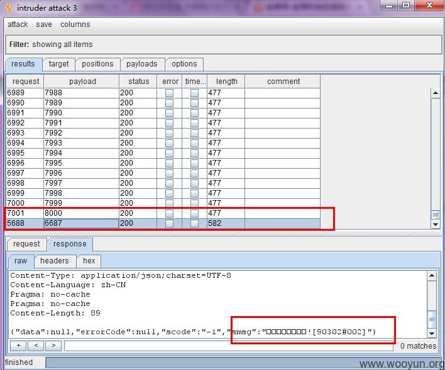The height and width of the screenshot is (370, 445).
Task: Select the results tab
Action: pyautogui.click(x=23, y=64)
